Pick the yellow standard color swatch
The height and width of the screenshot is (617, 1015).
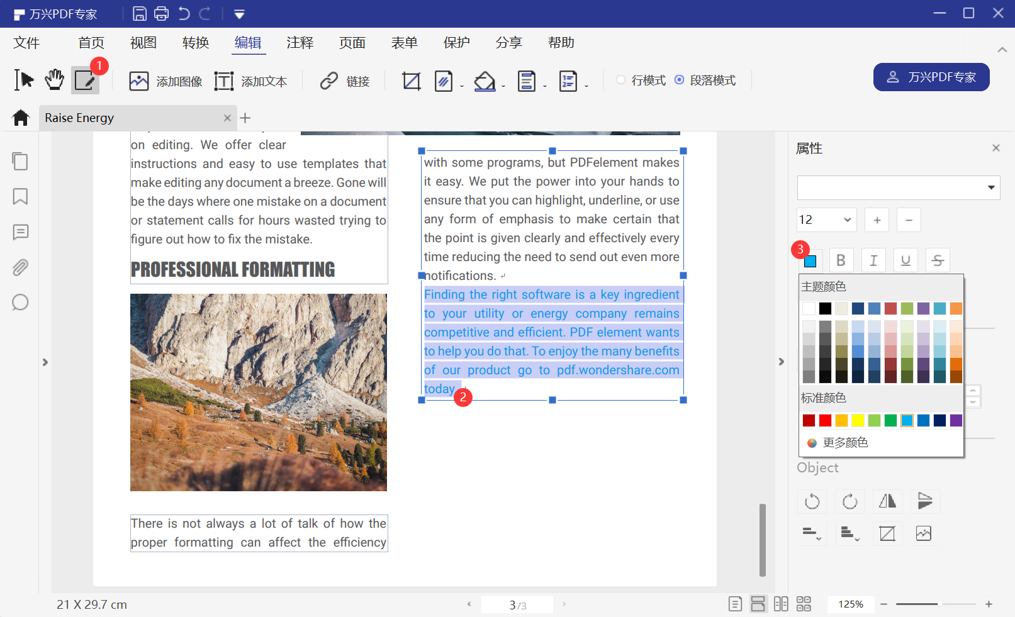tap(858, 420)
